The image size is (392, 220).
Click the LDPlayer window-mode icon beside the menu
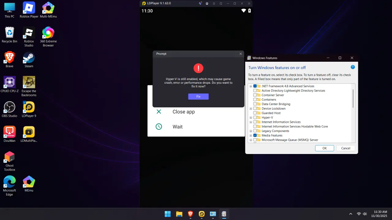(x=221, y=3)
